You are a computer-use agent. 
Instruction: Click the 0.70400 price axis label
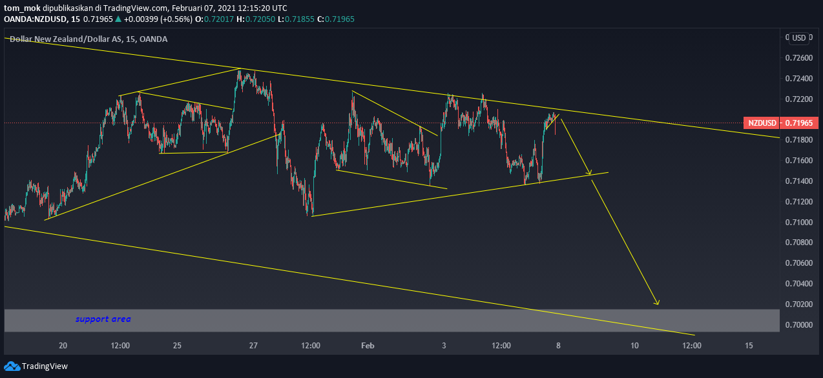pos(798,284)
